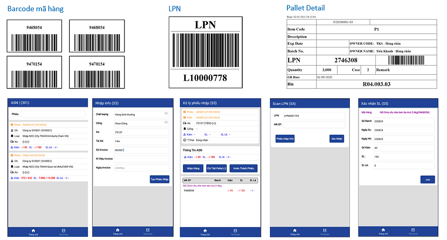Click product name NG Omo diu nhe in S3 table

[x=202, y=186]
